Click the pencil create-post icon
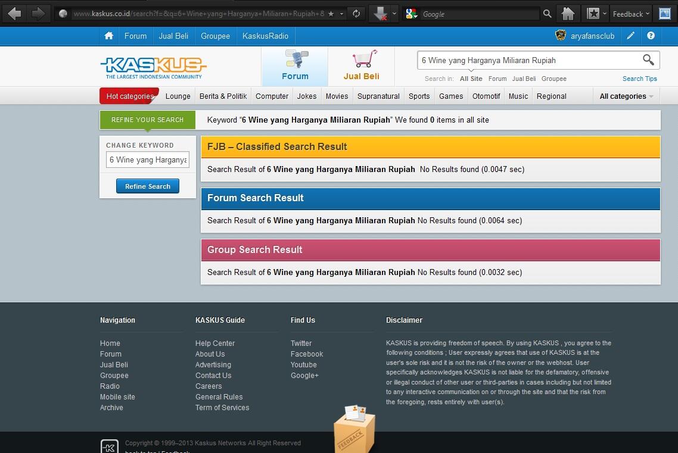 coord(631,36)
